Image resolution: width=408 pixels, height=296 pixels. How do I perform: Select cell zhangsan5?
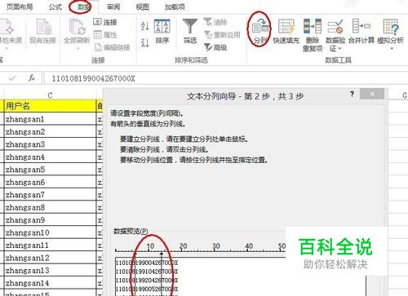[50, 170]
